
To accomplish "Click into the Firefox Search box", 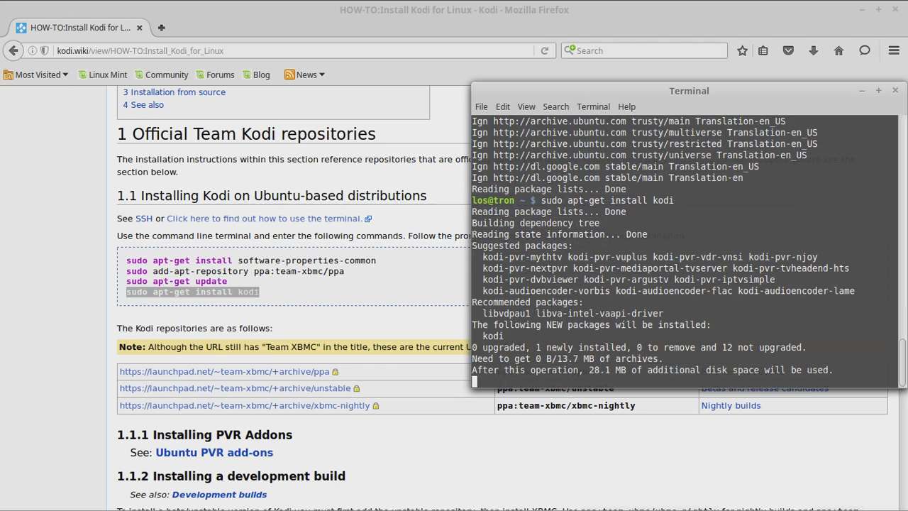I will 644,50.
